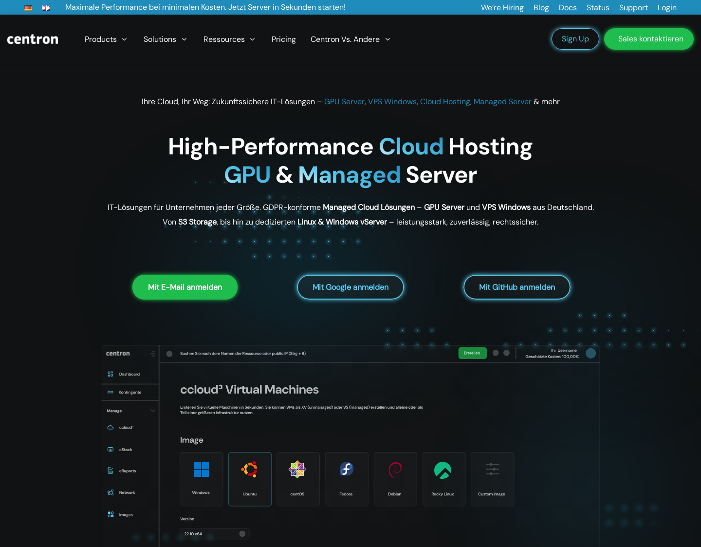
Task: Click the ccloud³ Virtual Machines heading
Action: click(x=249, y=390)
